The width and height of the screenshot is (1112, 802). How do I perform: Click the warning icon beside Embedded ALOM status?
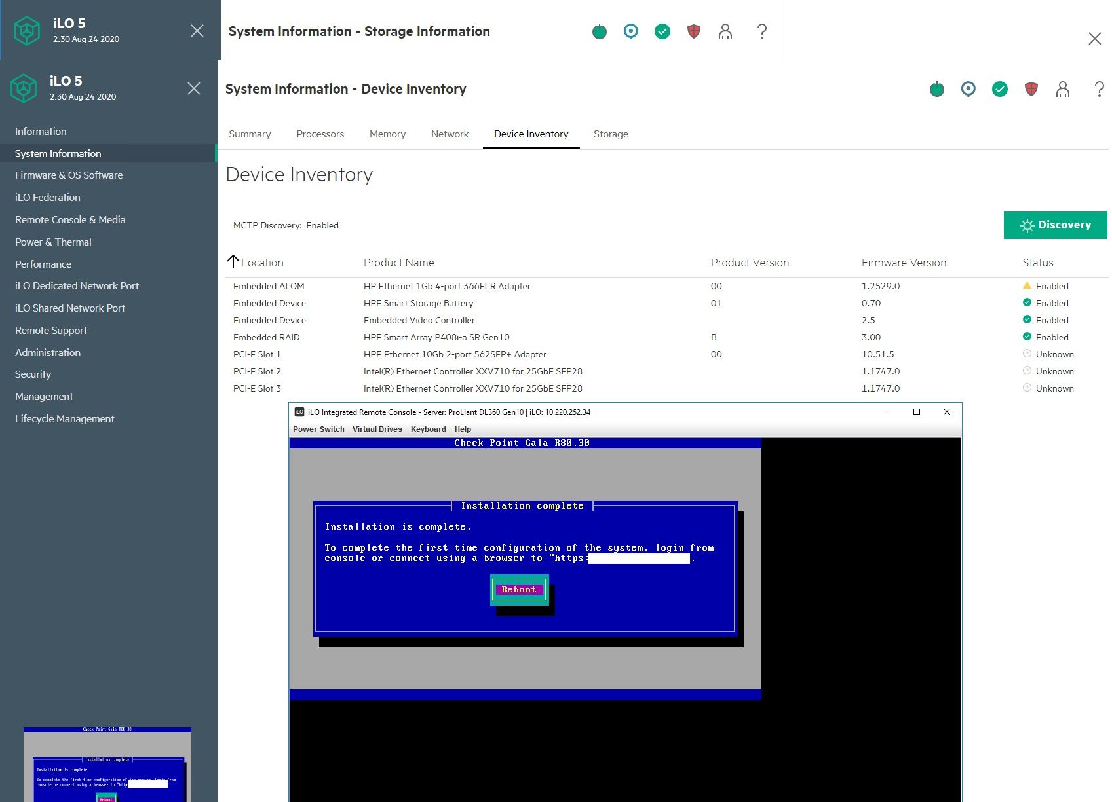(1027, 285)
